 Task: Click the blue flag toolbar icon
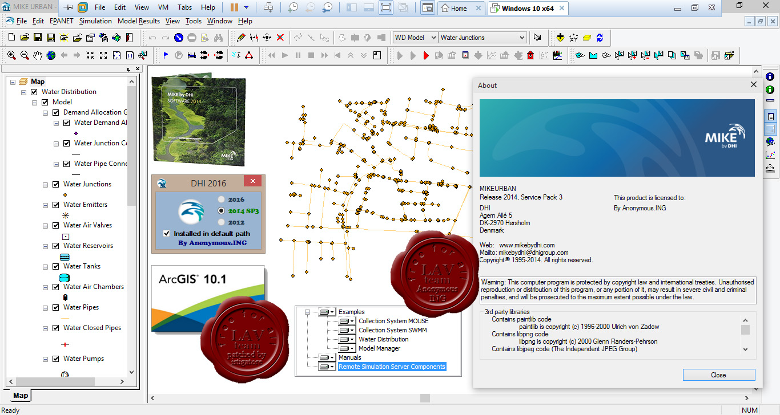[x=166, y=55]
